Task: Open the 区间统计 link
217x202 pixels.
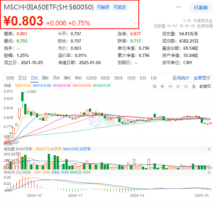Action: (x=181, y=78)
